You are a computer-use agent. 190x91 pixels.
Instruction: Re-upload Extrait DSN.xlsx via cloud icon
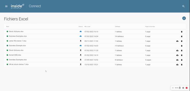click(x=177, y=55)
